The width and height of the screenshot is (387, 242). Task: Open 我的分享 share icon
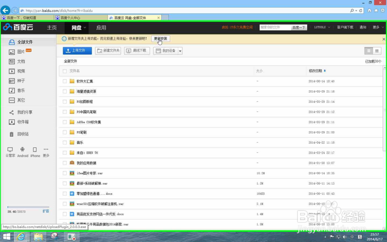point(12,112)
